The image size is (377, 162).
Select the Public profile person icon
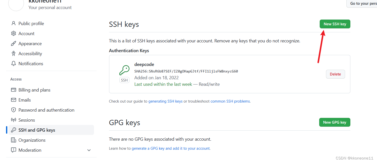(13, 23)
